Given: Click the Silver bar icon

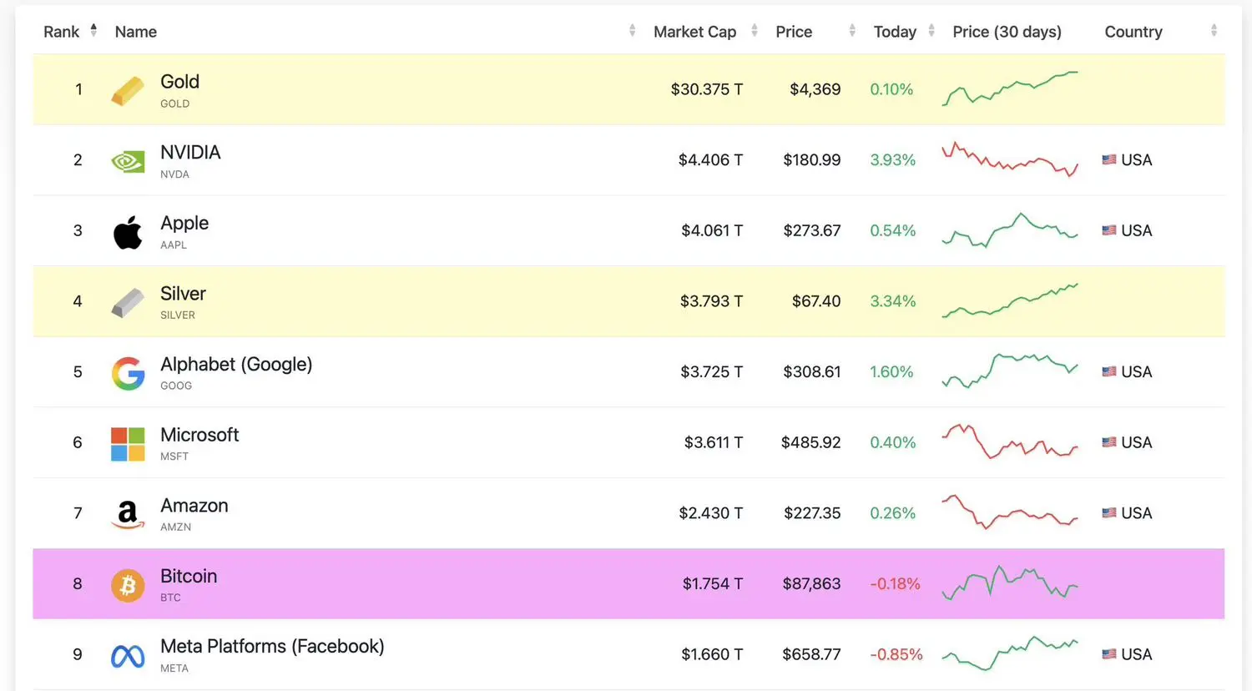Looking at the screenshot, I should [128, 303].
